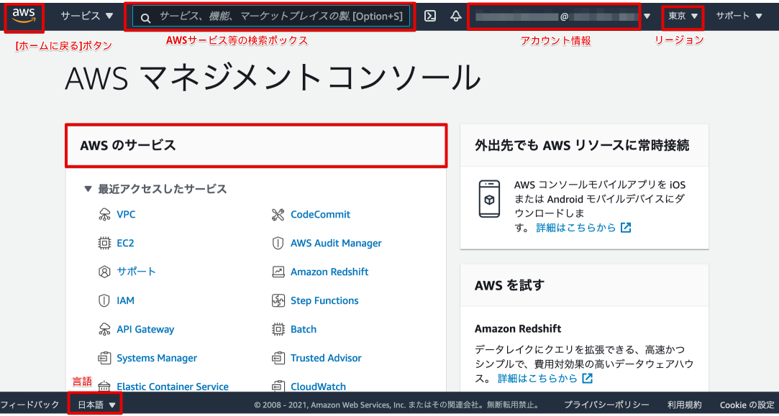Click the CloudWatch service icon
779x416 pixels.
point(278,387)
